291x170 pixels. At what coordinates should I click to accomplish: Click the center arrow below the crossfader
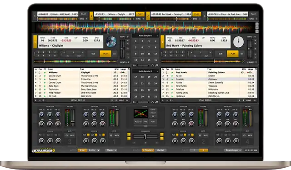[145, 143]
